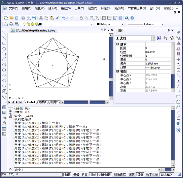
Task: Open the ByLayer linetype dropdown
Action: (163, 24)
